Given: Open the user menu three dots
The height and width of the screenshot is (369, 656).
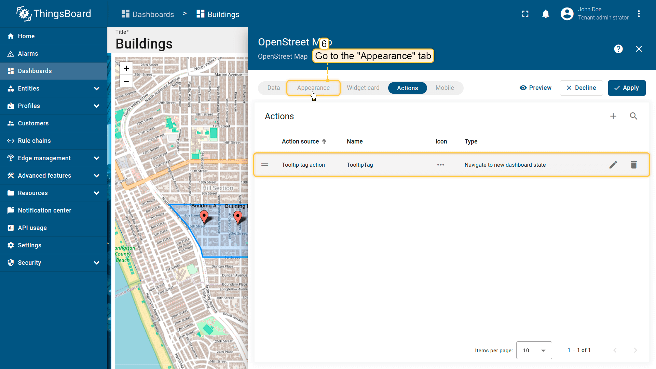Looking at the screenshot, I should click(639, 14).
